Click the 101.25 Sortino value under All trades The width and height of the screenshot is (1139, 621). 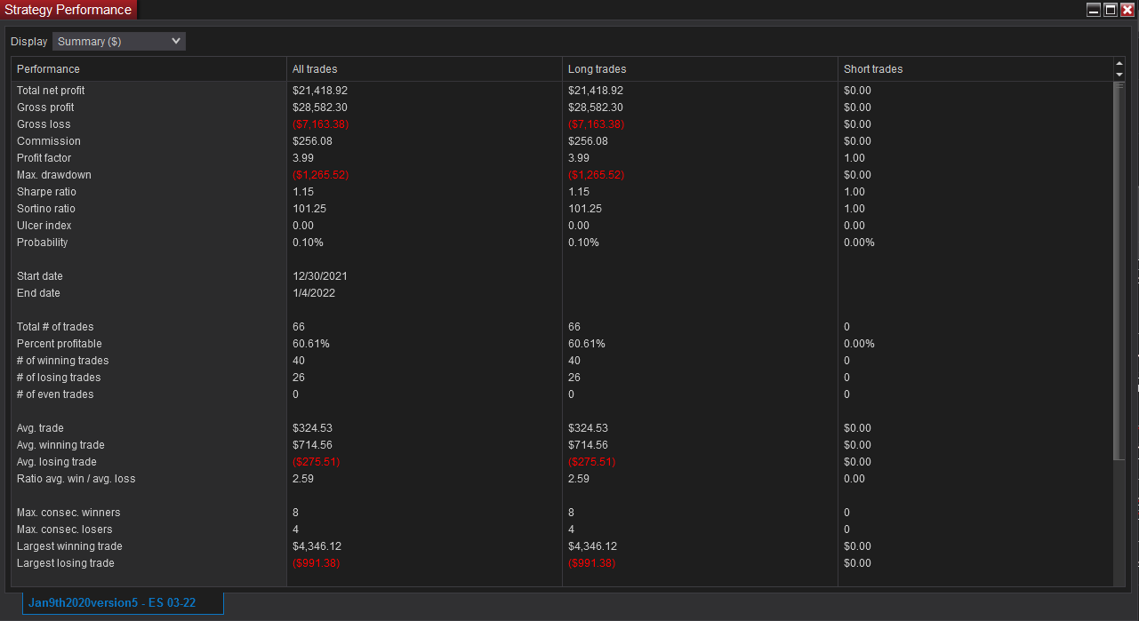[x=309, y=209]
